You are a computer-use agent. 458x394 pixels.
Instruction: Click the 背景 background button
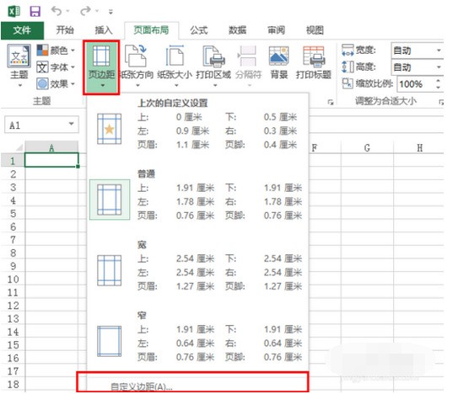coord(279,62)
